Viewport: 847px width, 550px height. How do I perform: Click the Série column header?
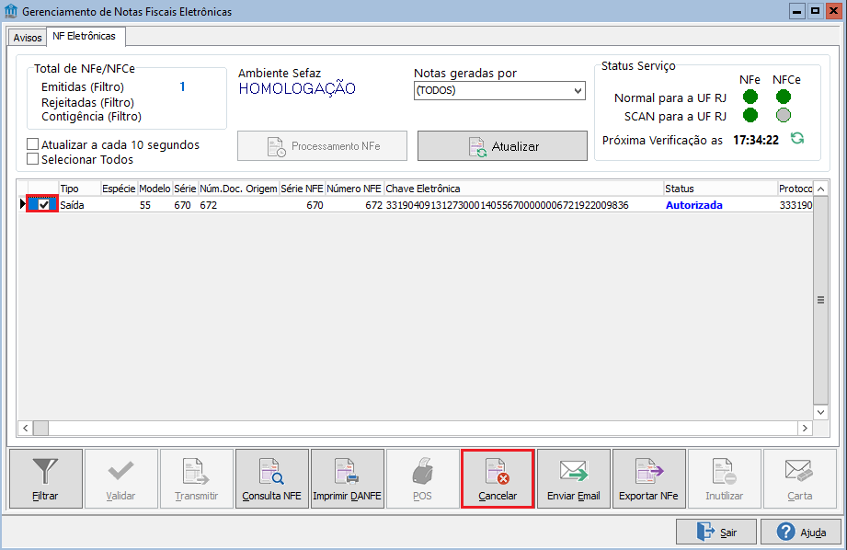[185, 189]
